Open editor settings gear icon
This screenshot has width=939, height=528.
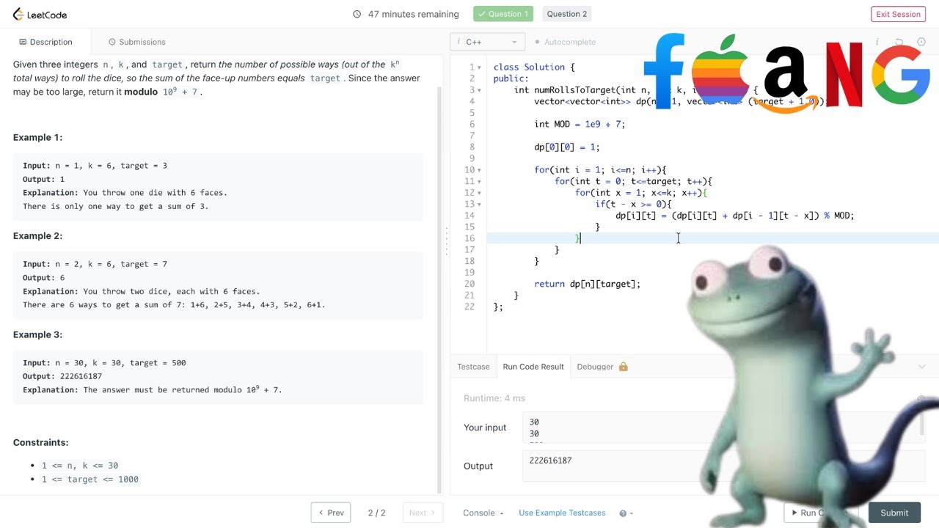pyautogui.click(x=922, y=42)
